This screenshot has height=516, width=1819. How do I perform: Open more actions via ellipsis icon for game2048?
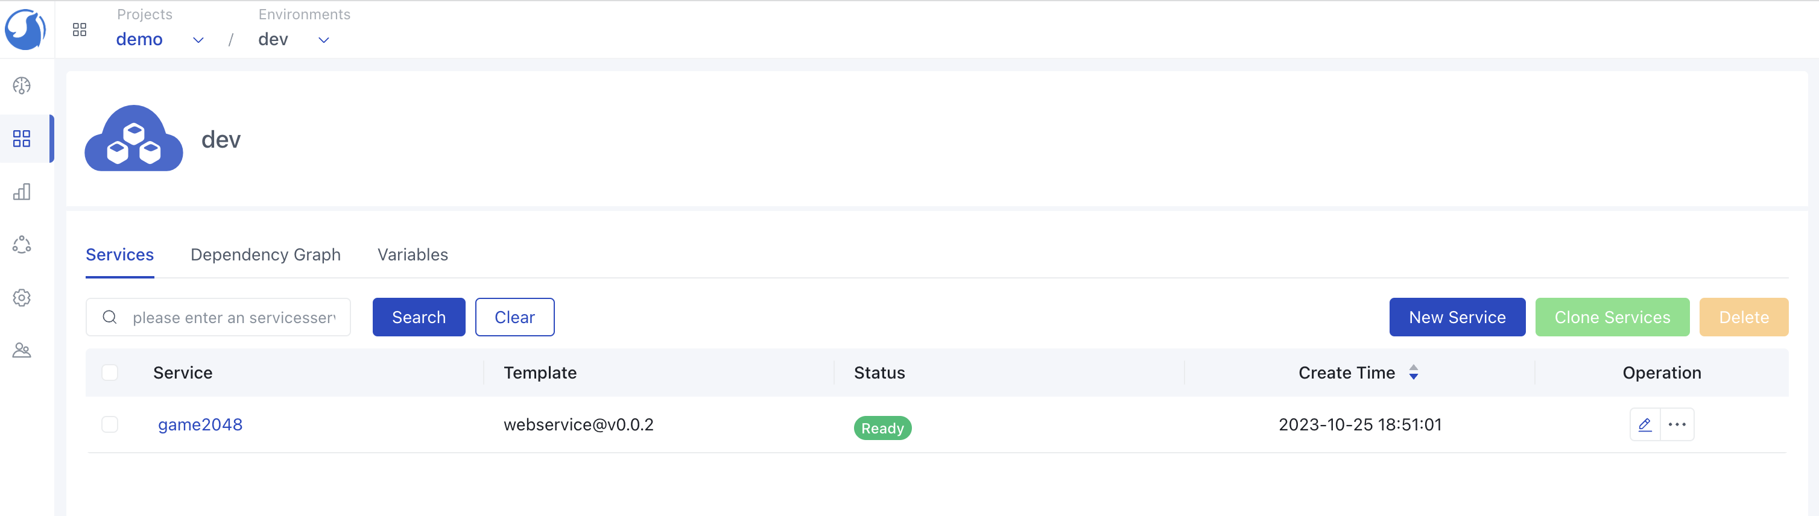coord(1677,424)
